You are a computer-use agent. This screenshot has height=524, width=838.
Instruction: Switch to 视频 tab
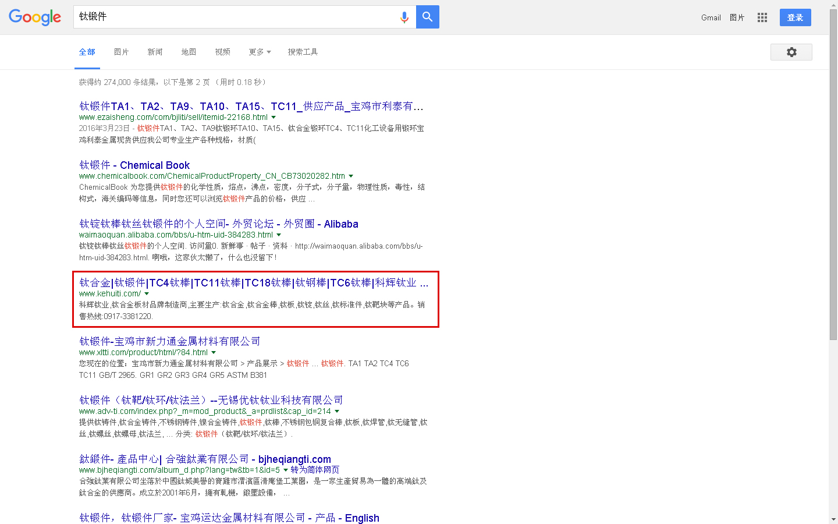point(223,52)
